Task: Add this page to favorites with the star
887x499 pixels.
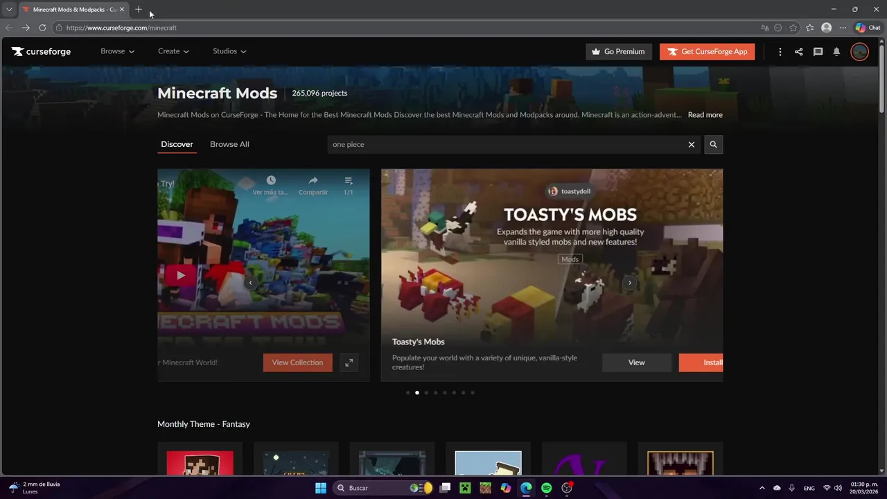Action: pos(793,28)
